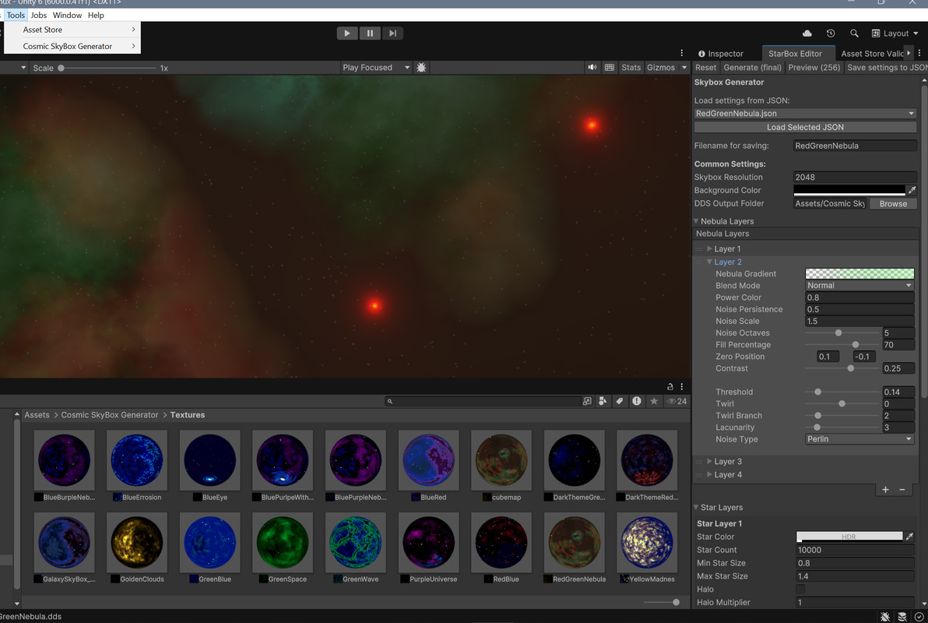The image size is (928, 623).
Task: Switch to the Asset Store Validator tab
Action: coord(871,53)
